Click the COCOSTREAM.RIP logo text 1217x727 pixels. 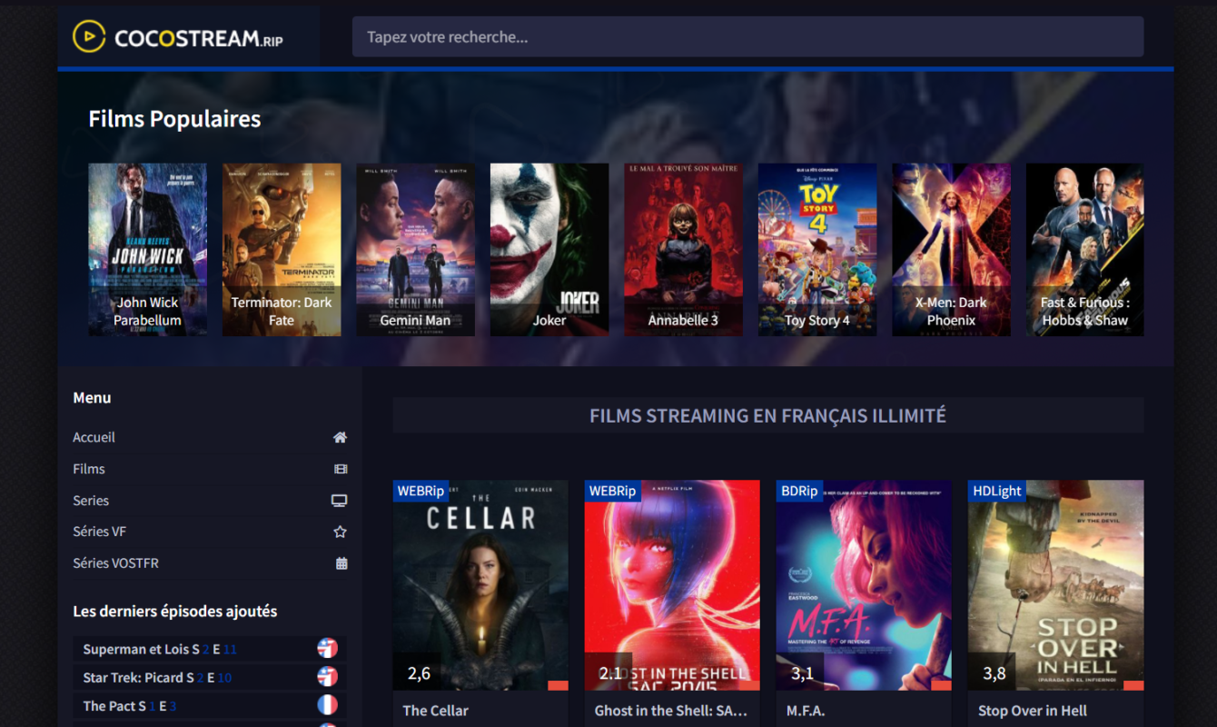point(199,37)
